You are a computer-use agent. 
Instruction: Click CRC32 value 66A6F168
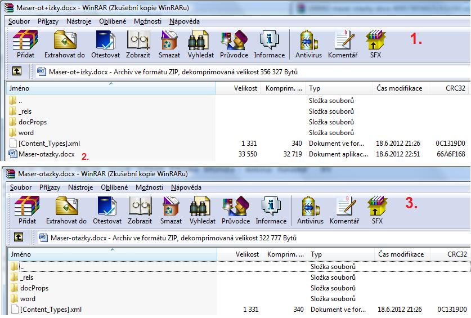click(451, 154)
